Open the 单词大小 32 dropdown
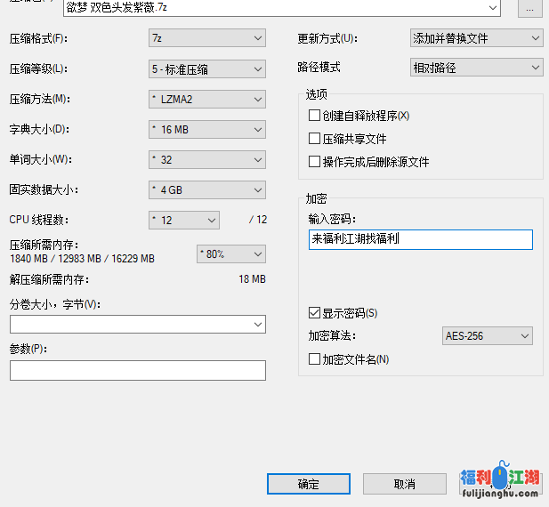549x507 pixels. tap(206, 160)
